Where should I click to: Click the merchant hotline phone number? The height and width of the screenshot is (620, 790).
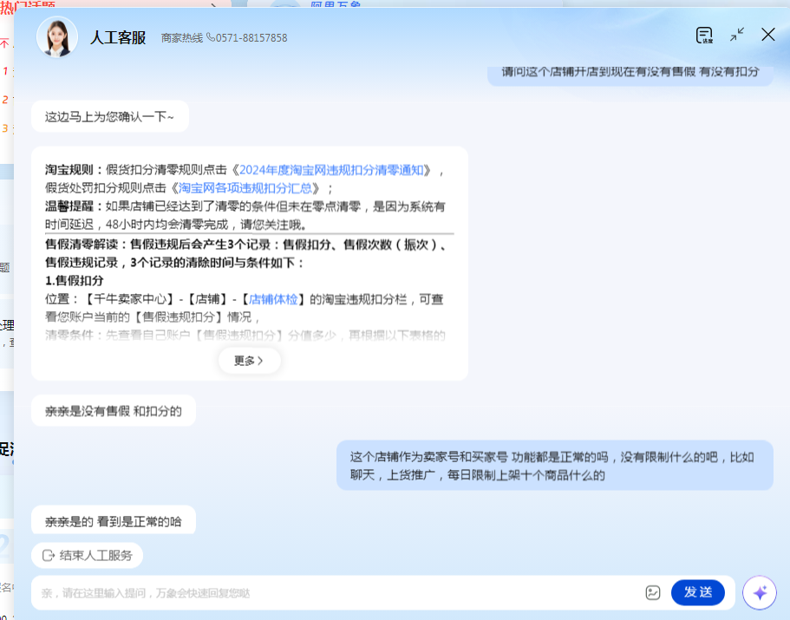coord(251,38)
